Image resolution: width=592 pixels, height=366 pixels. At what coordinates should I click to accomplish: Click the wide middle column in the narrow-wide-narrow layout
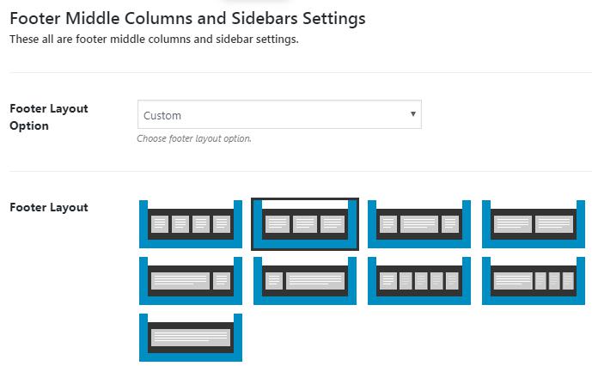419,224
